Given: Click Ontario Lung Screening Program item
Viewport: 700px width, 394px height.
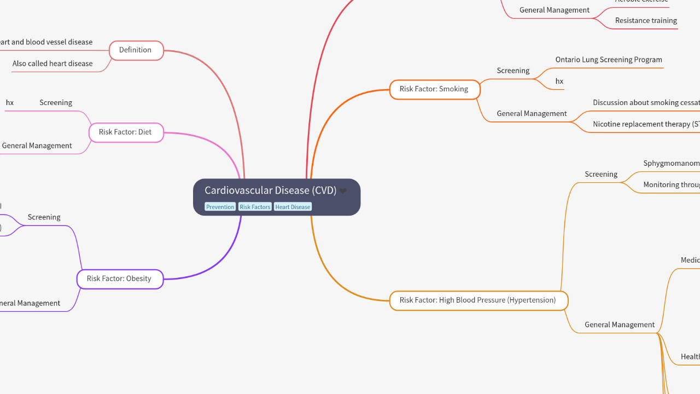Looking at the screenshot, I should tap(608, 60).
